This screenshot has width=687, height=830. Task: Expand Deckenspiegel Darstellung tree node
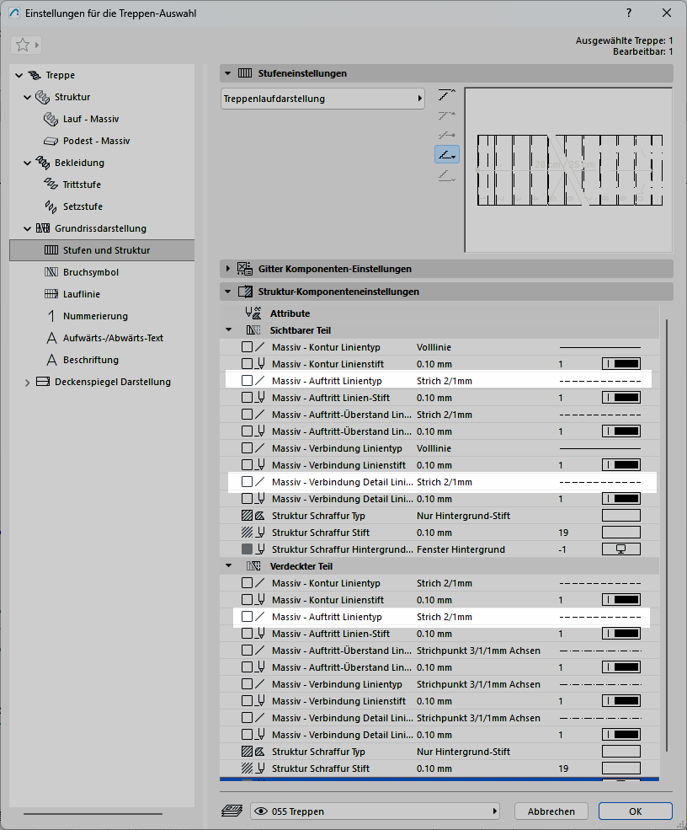click(x=27, y=382)
